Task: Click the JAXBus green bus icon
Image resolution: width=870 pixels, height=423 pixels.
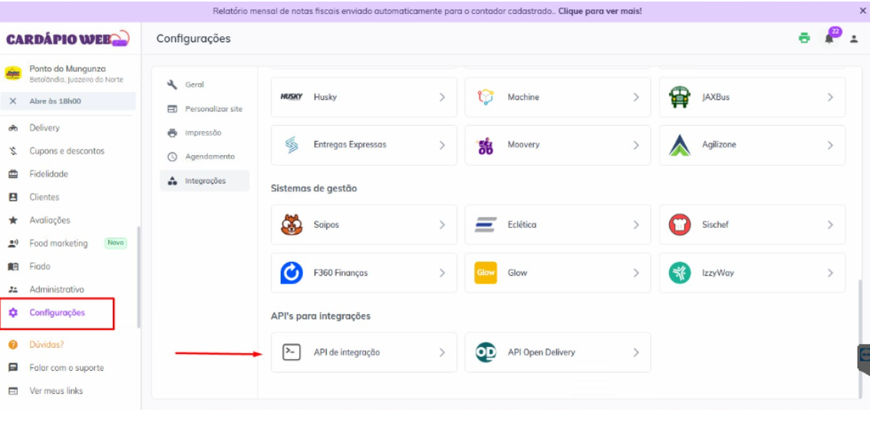Action: [679, 97]
